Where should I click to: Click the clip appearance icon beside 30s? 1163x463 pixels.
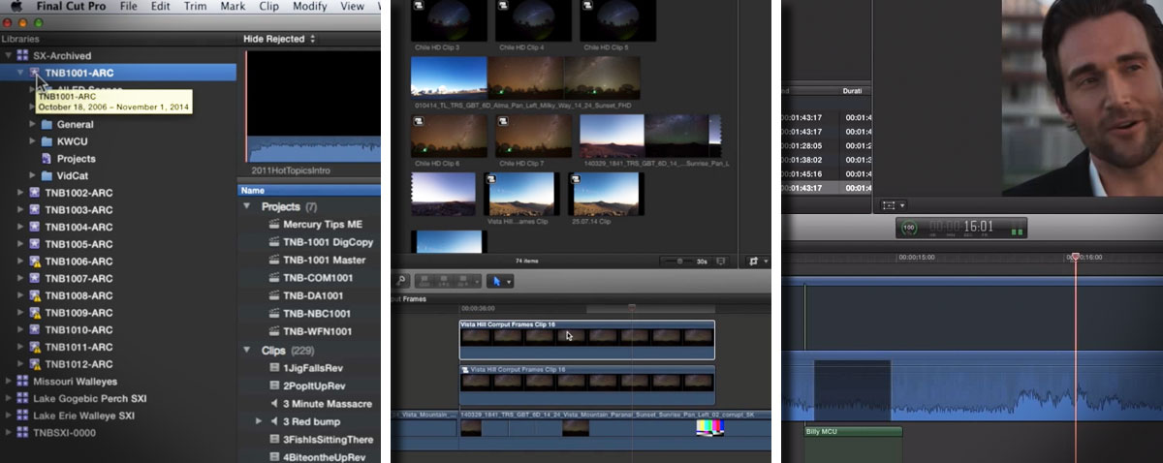click(720, 262)
